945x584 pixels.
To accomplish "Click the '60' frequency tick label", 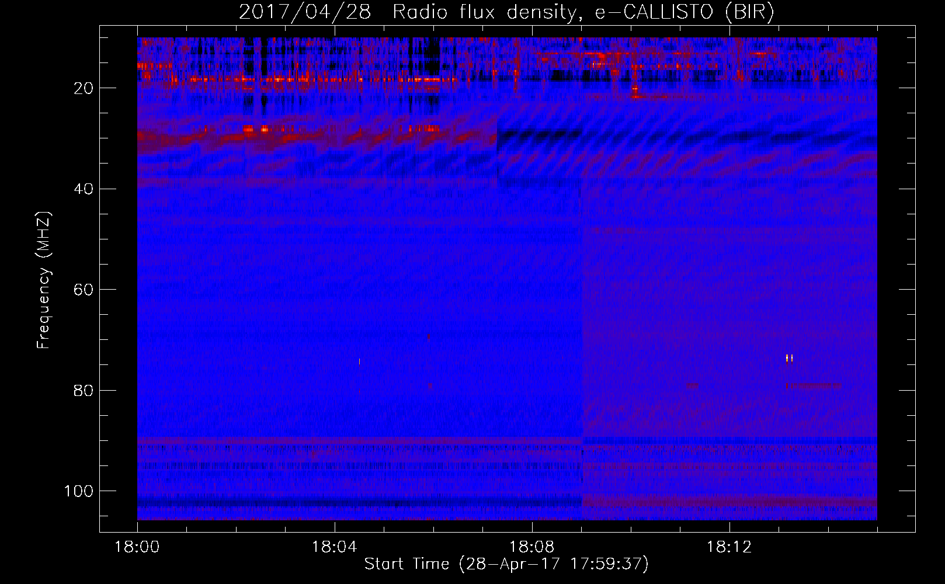I will click(x=84, y=290).
